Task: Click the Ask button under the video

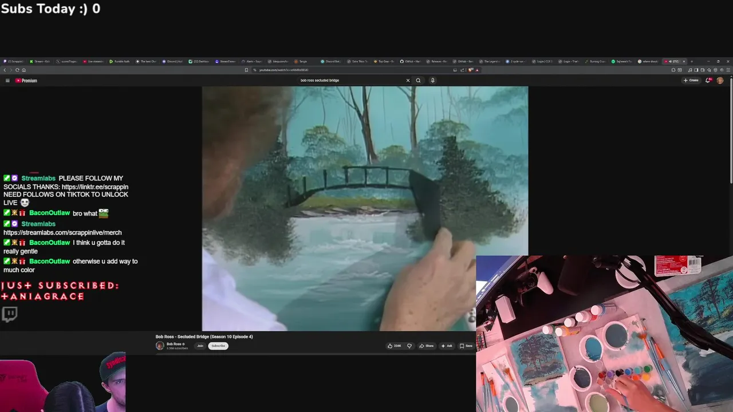Action: (x=447, y=346)
